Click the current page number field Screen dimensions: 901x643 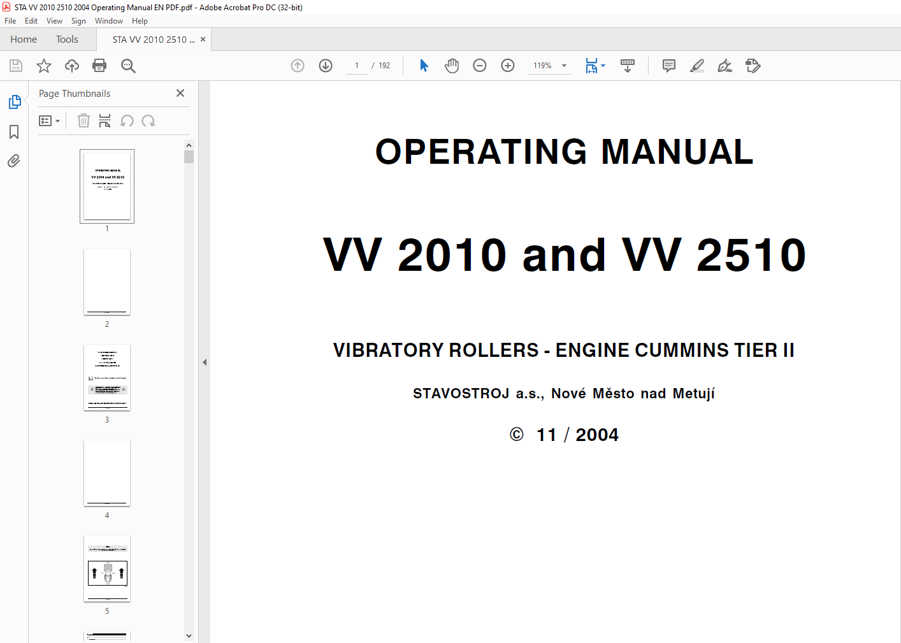point(357,66)
